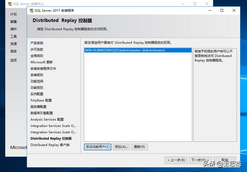This screenshot has height=172, width=247.
Task: Go back with 上一步(B) button
Action: 176,160
